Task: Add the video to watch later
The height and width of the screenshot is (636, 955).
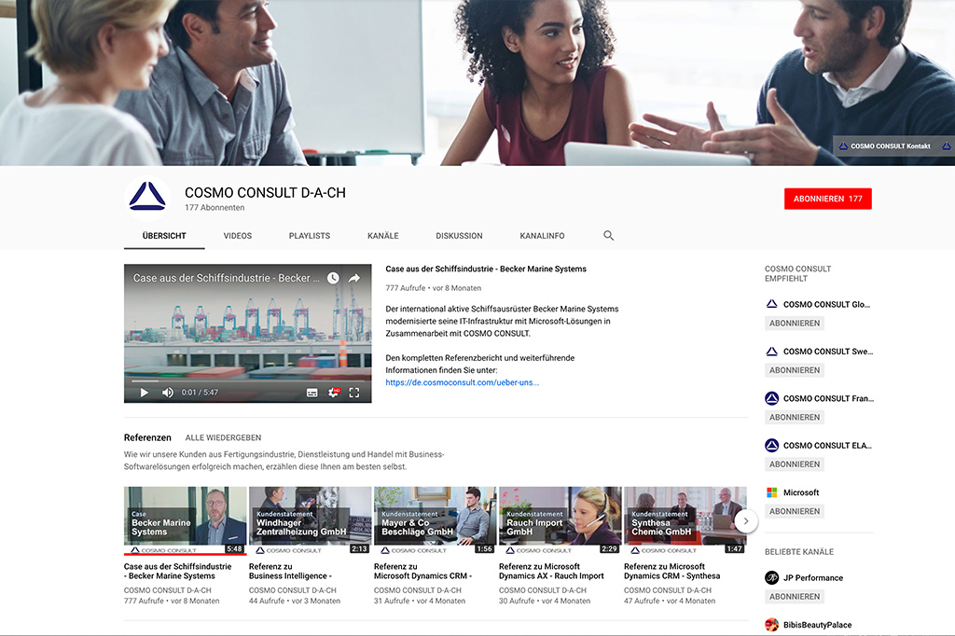Action: (x=331, y=277)
